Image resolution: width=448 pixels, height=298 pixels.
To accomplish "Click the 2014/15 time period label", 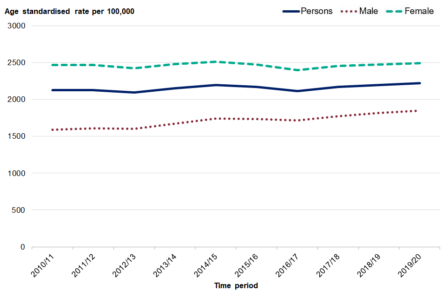I will click(207, 264).
